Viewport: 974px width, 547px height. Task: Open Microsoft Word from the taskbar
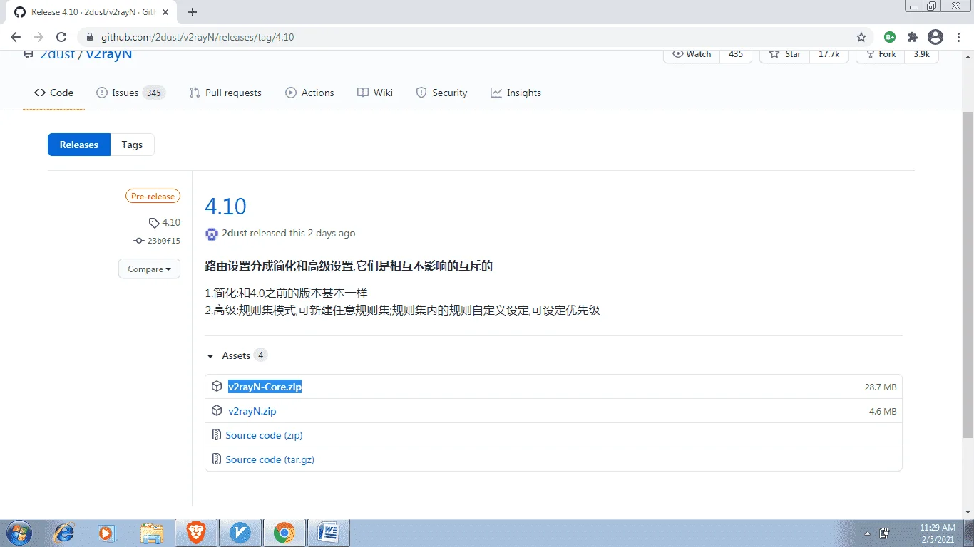(328, 532)
